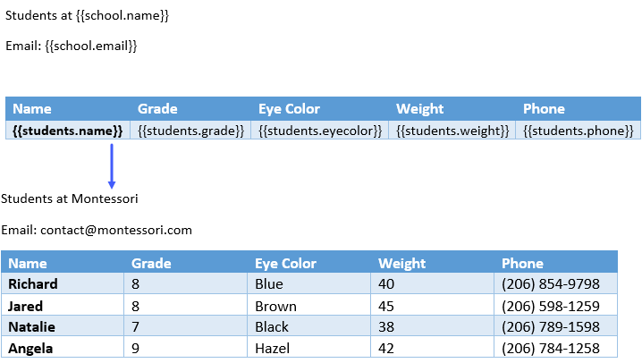
Task: Click the Weight header in result table
Action: pos(402,264)
